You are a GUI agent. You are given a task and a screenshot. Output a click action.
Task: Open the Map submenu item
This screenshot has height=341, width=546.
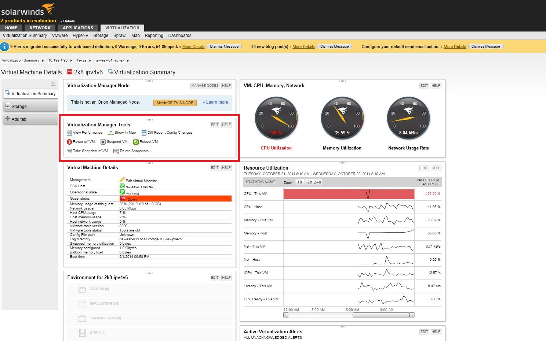pos(135,36)
